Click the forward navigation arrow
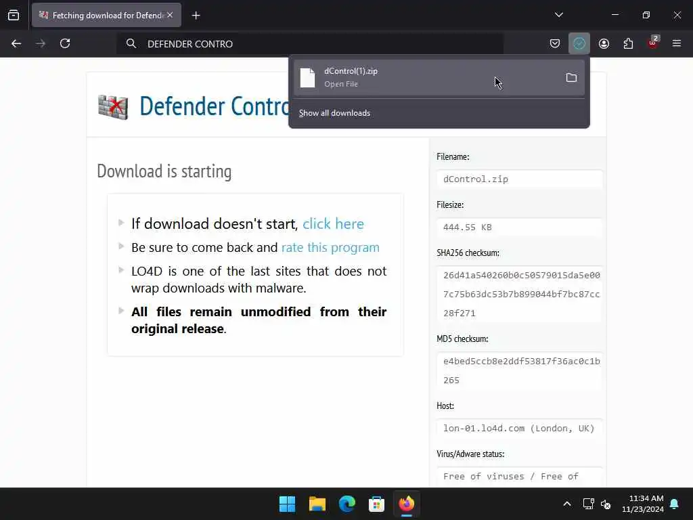693x520 pixels. click(x=41, y=43)
